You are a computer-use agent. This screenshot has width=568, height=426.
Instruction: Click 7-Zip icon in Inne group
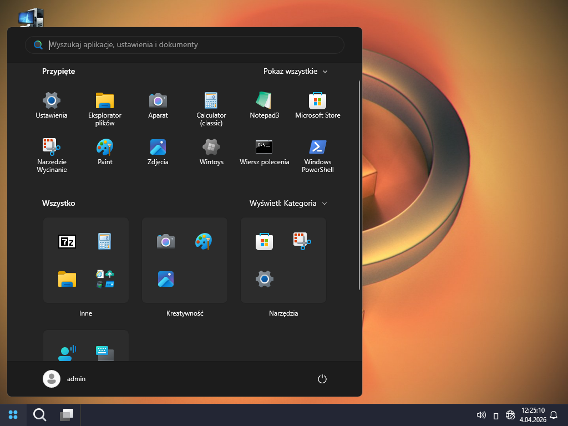pos(67,241)
